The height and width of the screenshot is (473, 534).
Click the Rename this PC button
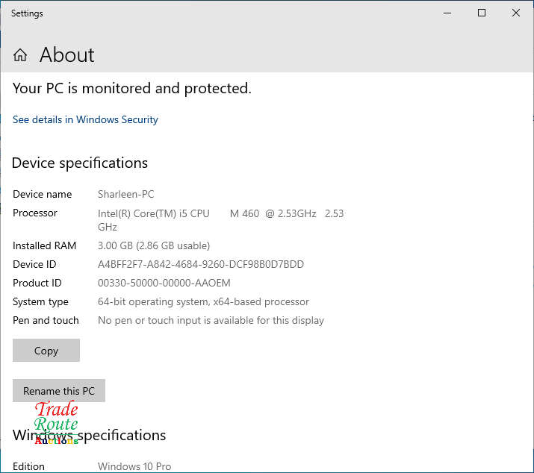(59, 391)
